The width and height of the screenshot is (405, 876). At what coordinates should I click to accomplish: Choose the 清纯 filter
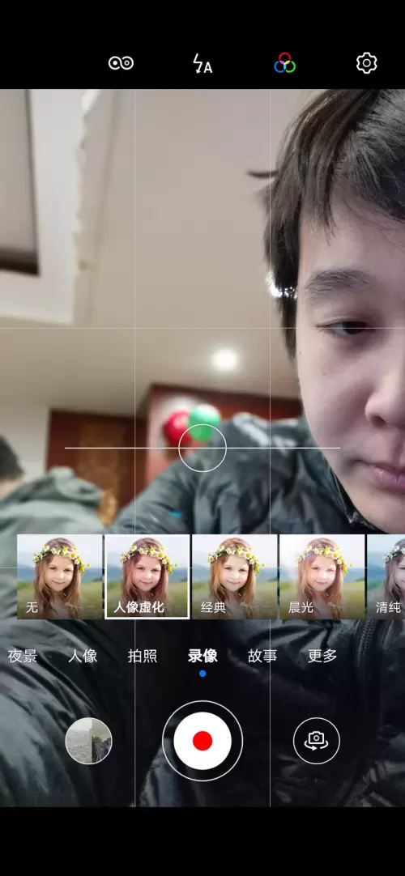click(x=386, y=576)
